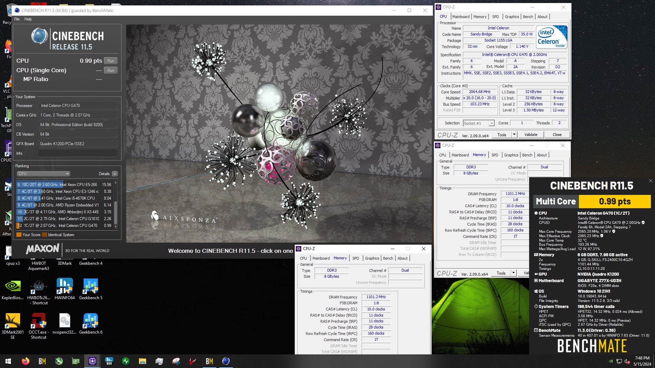Open first BenchMate icon in taskbar
Screen dimensions: 655x368
pos(42,361)
